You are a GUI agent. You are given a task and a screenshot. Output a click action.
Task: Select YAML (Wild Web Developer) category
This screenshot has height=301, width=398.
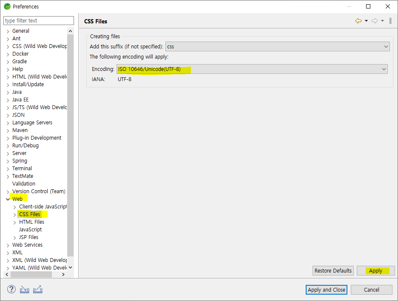40,267
